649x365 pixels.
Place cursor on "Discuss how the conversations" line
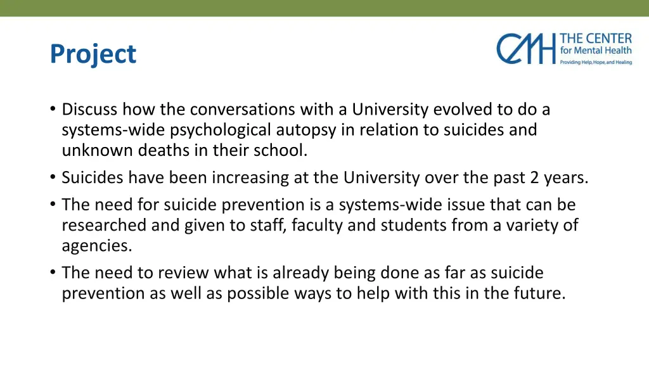(306, 110)
